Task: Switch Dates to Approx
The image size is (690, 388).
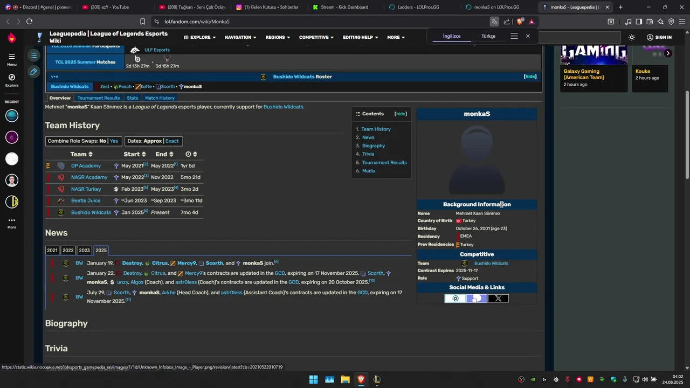Action: point(153,141)
